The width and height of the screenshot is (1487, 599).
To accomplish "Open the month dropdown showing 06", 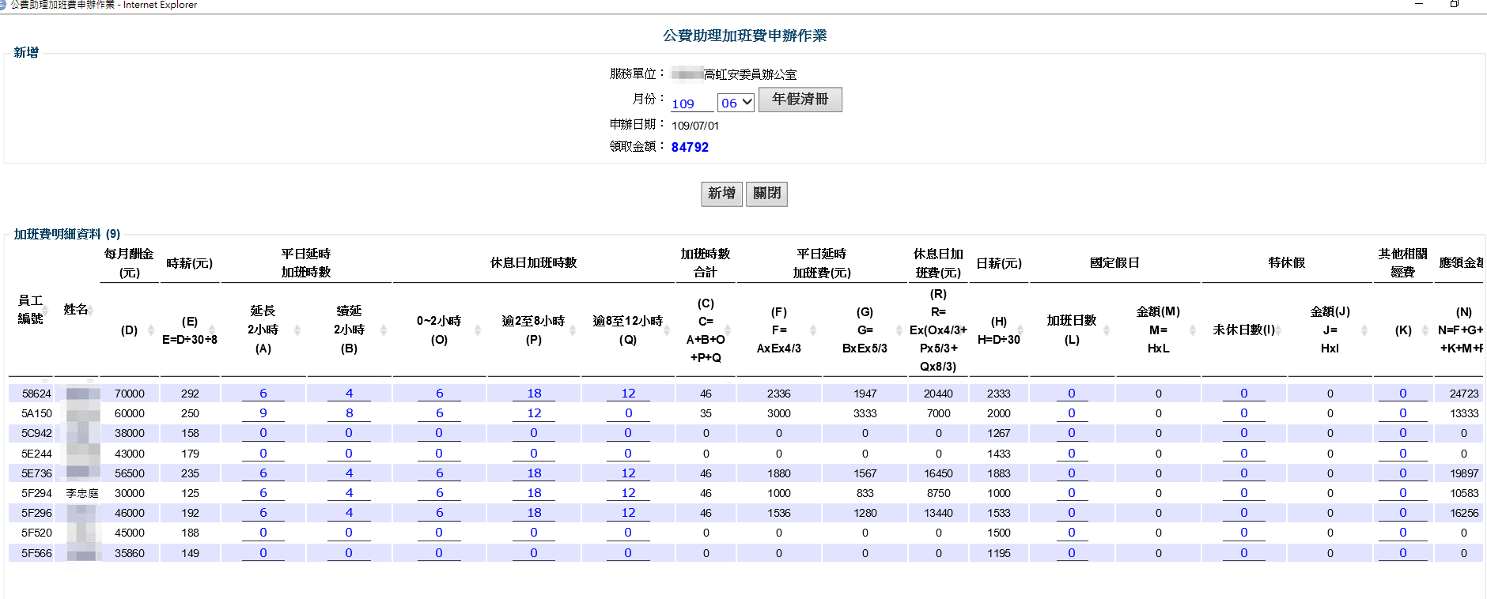I will pos(736,103).
